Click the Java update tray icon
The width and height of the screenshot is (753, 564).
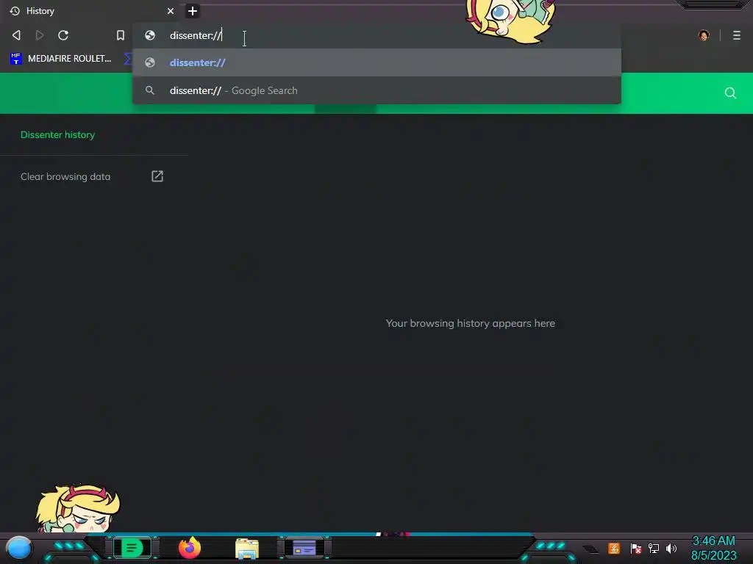(614, 548)
